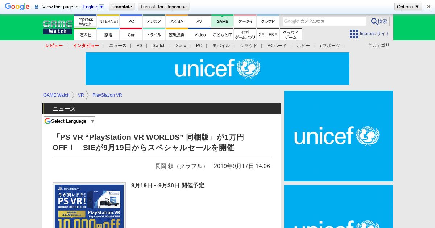The width and height of the screenshot is (435, 228).
Task: Open the ニュース category in menu
Action: [x=118, y=46]
